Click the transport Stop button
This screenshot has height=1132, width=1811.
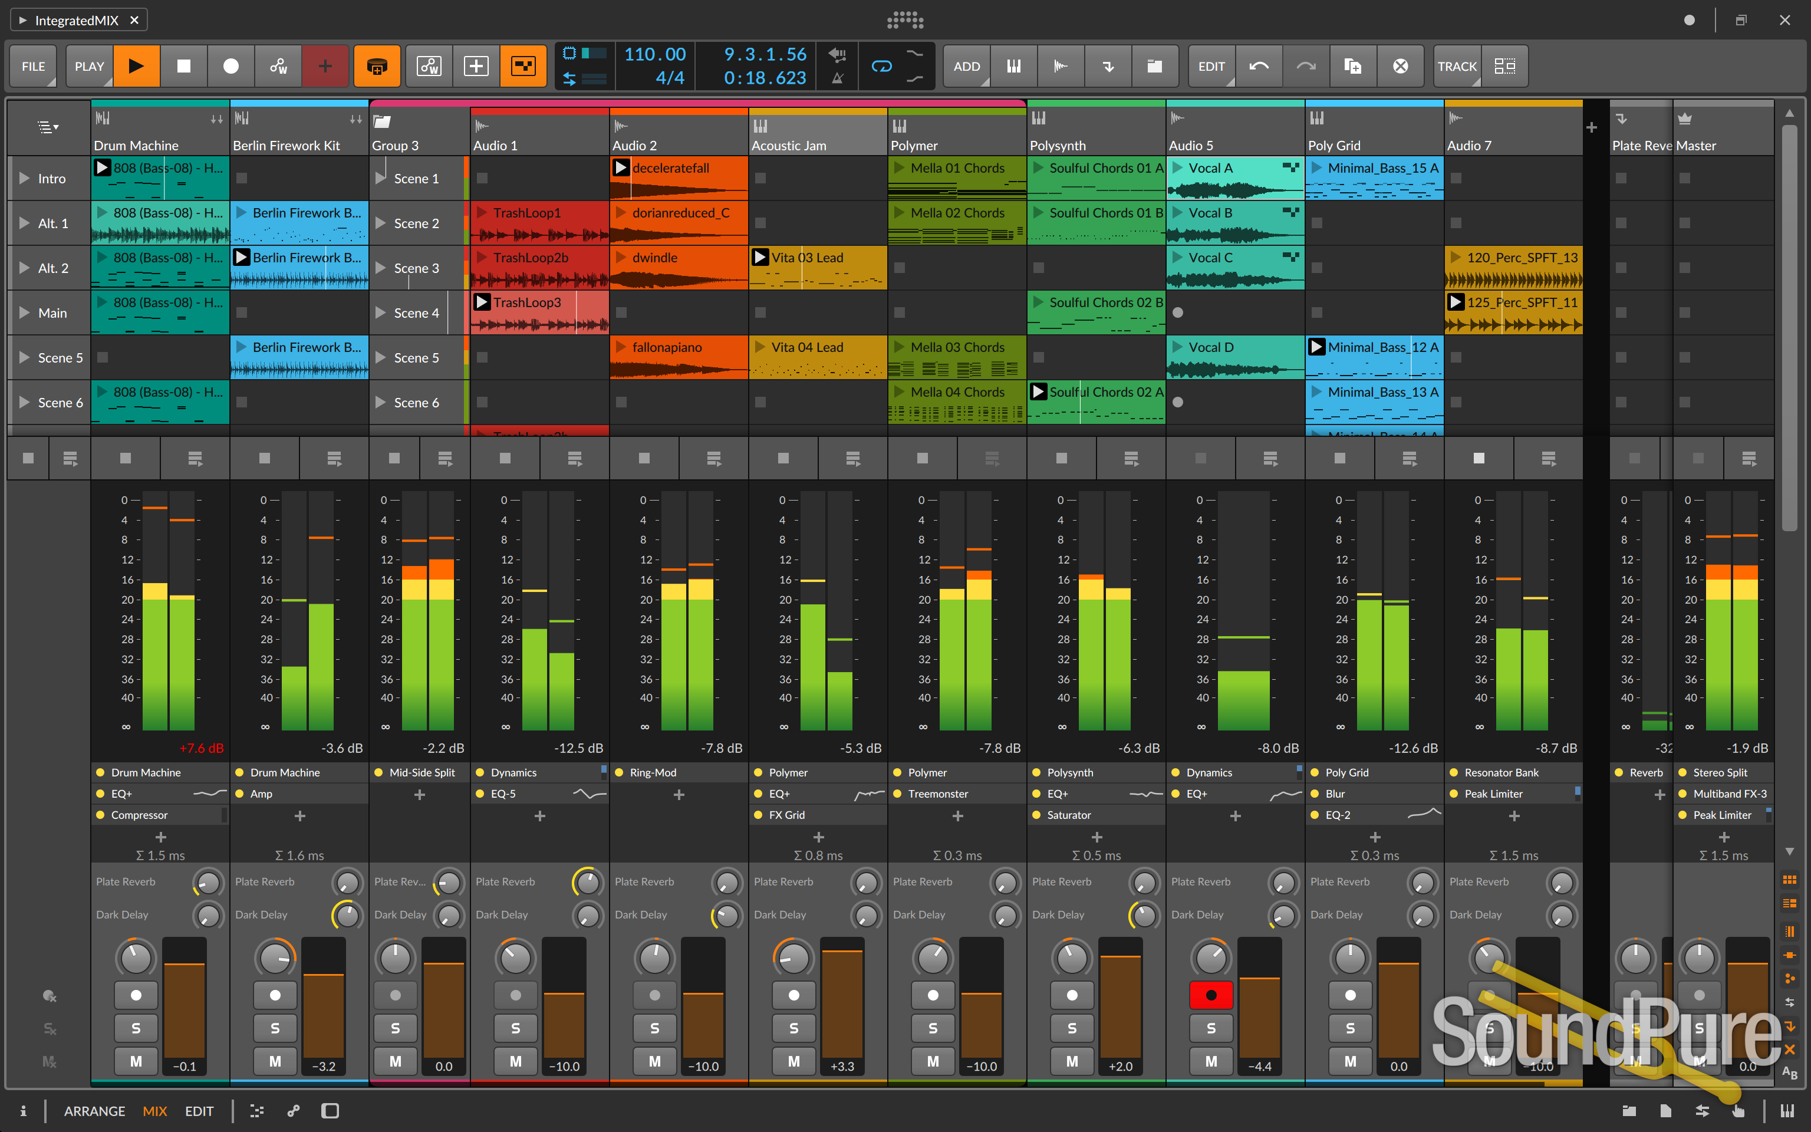(x=183, y=66)
